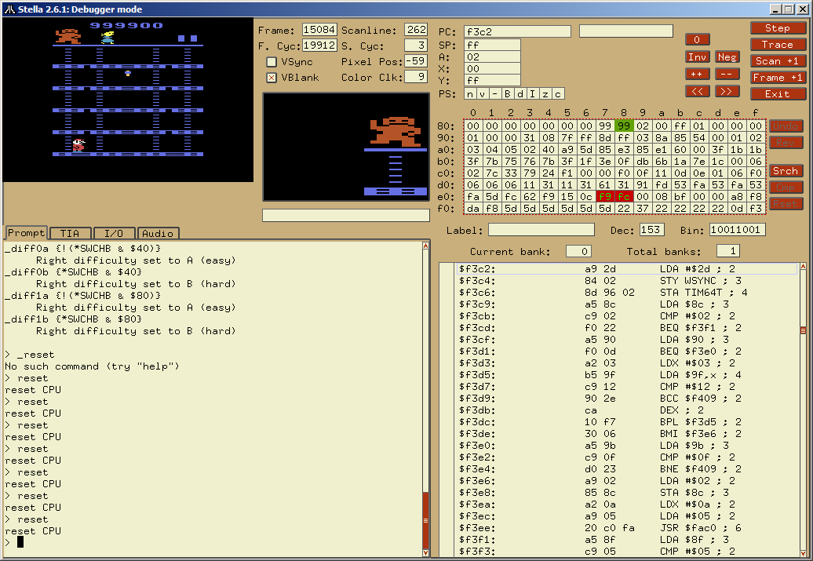Click the Rset button beside the RAM grid
Image resolution: width=813 pixels, height=561 pixels.
tap(786, 204)
